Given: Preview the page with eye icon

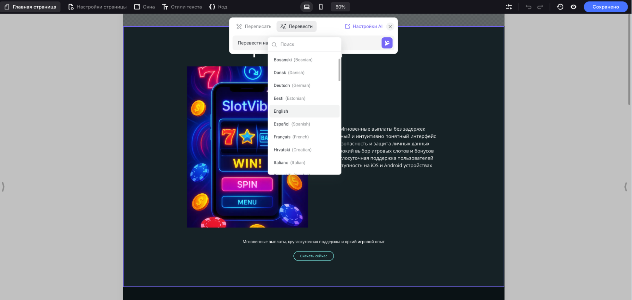Looking at the screenshot, I should click(x=573, y=7).
